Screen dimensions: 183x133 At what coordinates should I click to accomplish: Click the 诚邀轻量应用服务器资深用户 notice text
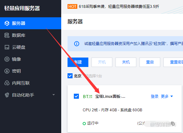[x=133, y=44]
